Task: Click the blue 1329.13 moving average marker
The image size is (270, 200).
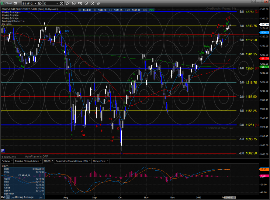Action: coord(264,32)
